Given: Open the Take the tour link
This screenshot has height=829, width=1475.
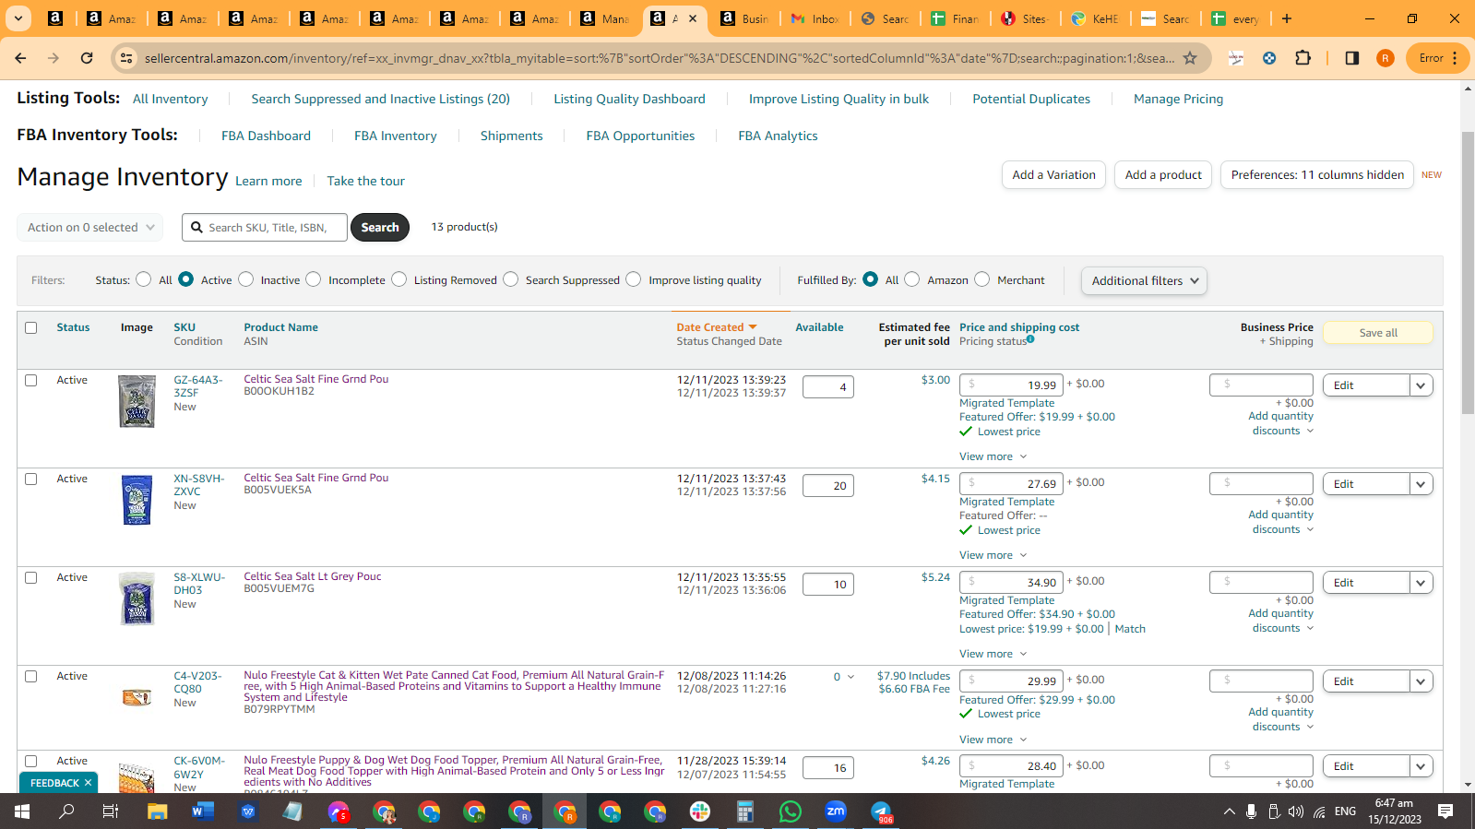Looking at the screenshot, I should coord(365,181).
